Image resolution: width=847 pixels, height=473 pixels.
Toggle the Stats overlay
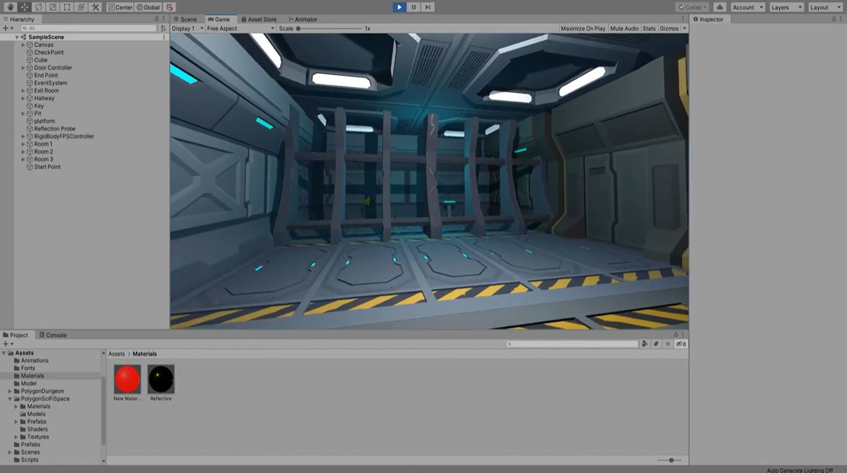tap(648, 28)
